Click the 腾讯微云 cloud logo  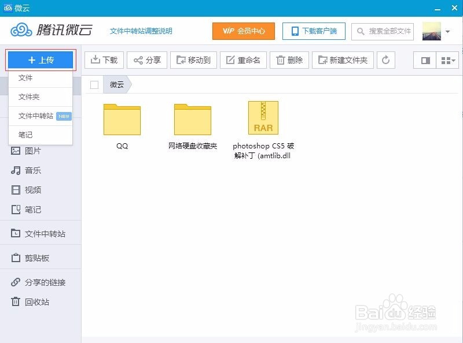point(52,30)
